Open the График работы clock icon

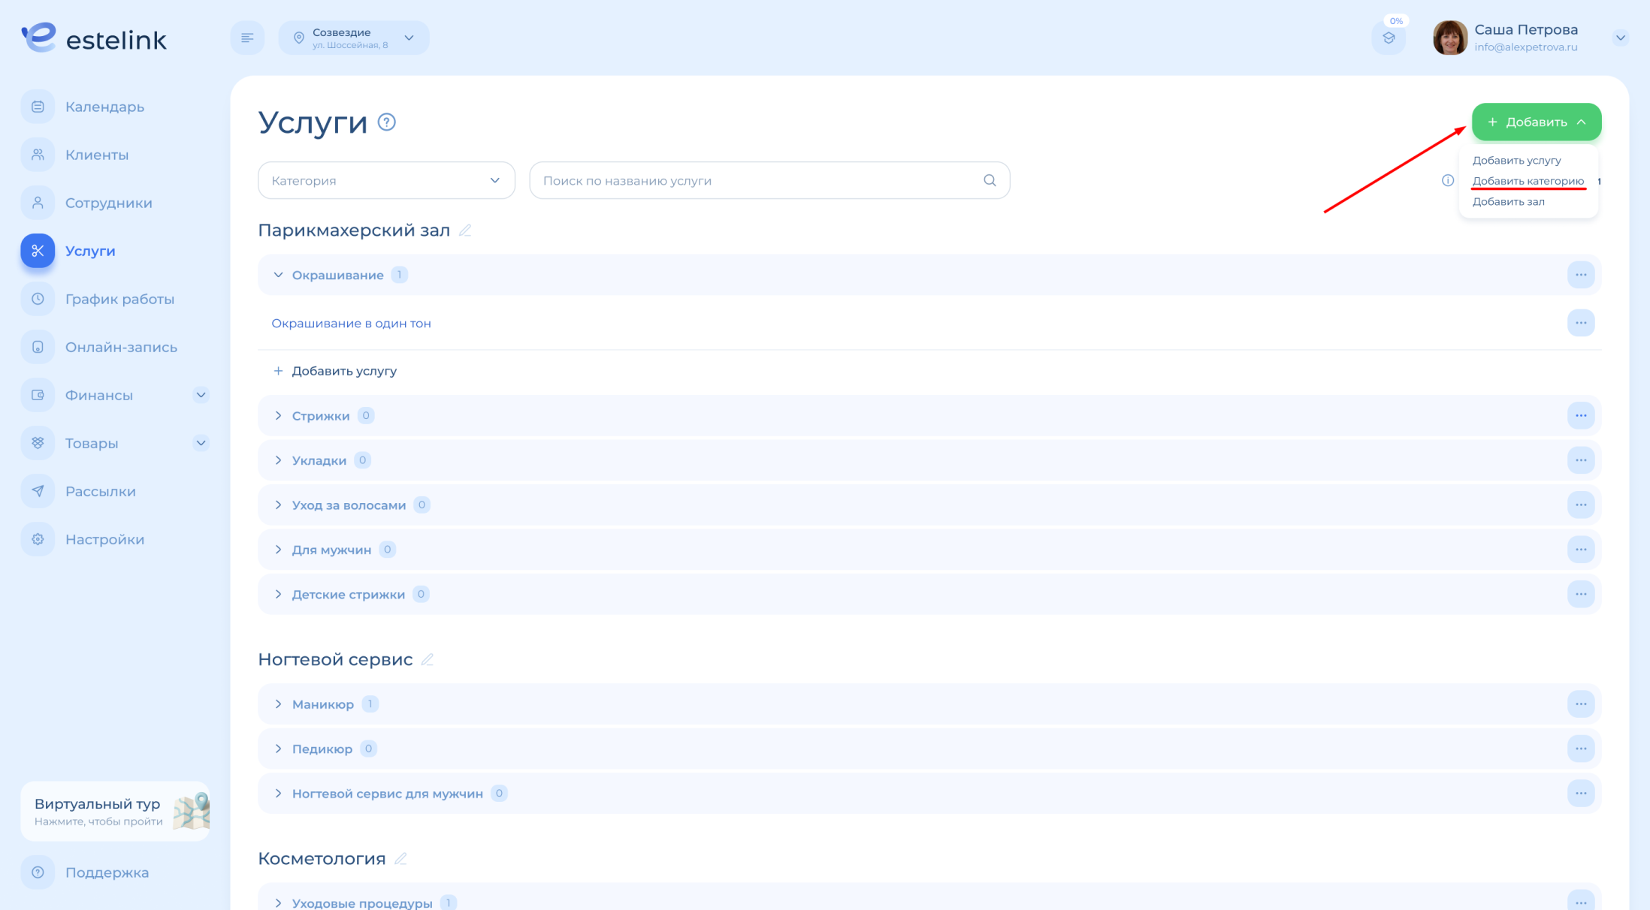coord(38,299)
